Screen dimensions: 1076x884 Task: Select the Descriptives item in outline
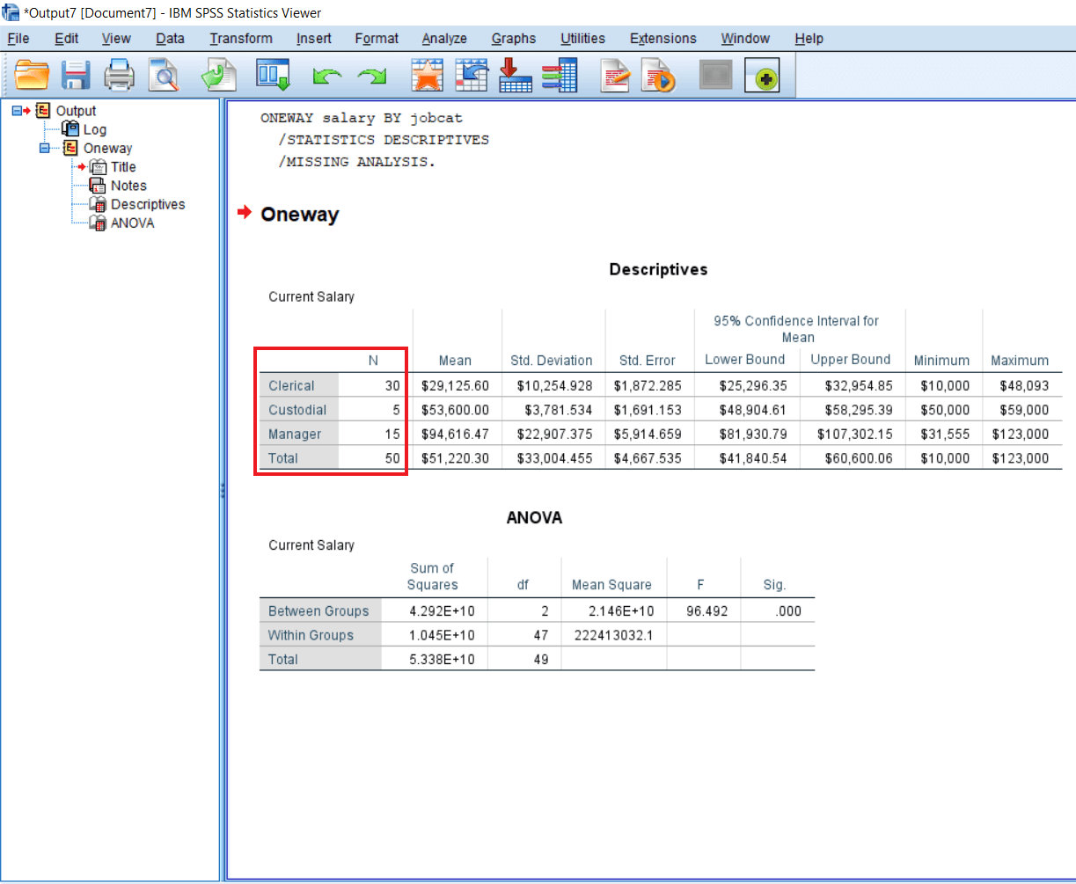pyautogui.click(x=148, y=204)
